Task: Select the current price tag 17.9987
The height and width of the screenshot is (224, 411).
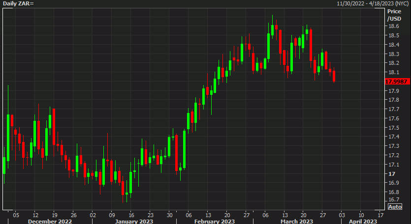Action: (x=397, y=82)
